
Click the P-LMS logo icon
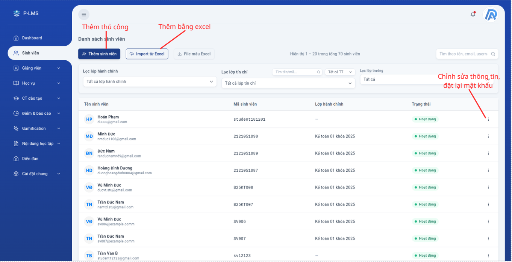(16, 13)
